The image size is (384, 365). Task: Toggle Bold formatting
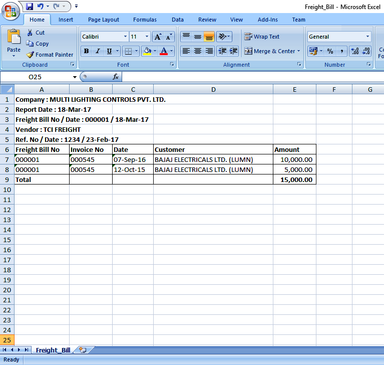[x=86, y=51]
